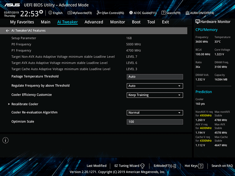Open Search(F9)
This screenshot has height=176, width=235.
[171, 13]
